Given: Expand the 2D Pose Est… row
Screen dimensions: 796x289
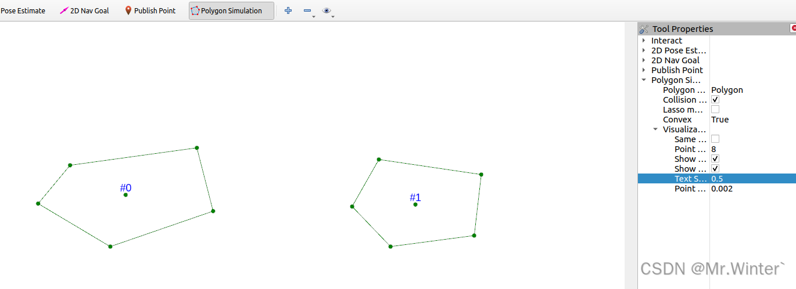Looking at the screenshot, I should click(644, 50).
